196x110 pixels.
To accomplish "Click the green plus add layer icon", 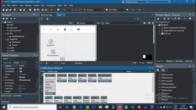I will 150,71.
